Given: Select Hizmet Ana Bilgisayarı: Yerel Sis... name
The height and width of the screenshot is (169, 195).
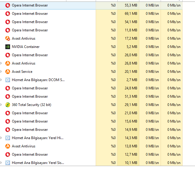Looking at the screenshot, I should (x=38, y=163).
